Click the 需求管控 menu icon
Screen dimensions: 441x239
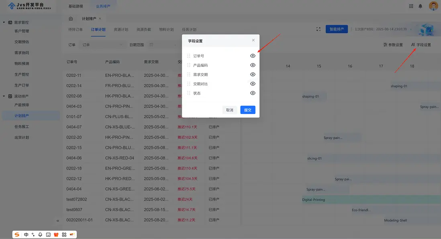(10, 22)
